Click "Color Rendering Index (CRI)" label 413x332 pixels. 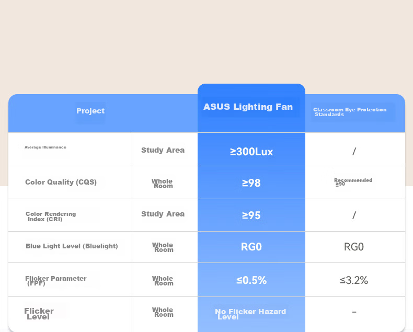pos(51,216)
